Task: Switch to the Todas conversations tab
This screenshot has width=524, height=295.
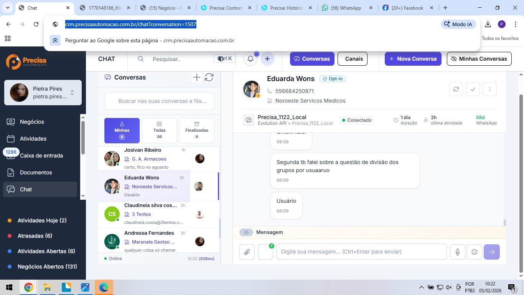Action: pyautogui.click(x=159, y=130)
